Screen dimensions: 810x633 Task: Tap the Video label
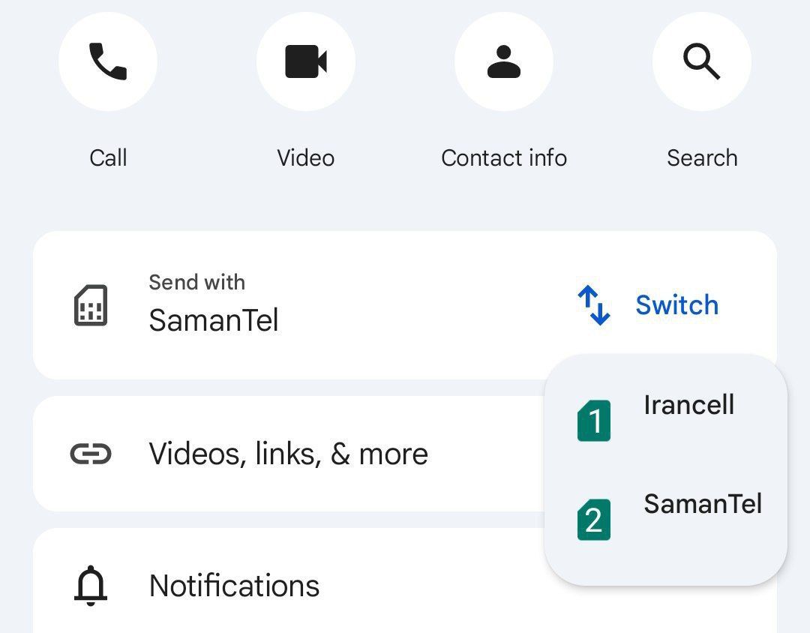click(x=306, y=157)
